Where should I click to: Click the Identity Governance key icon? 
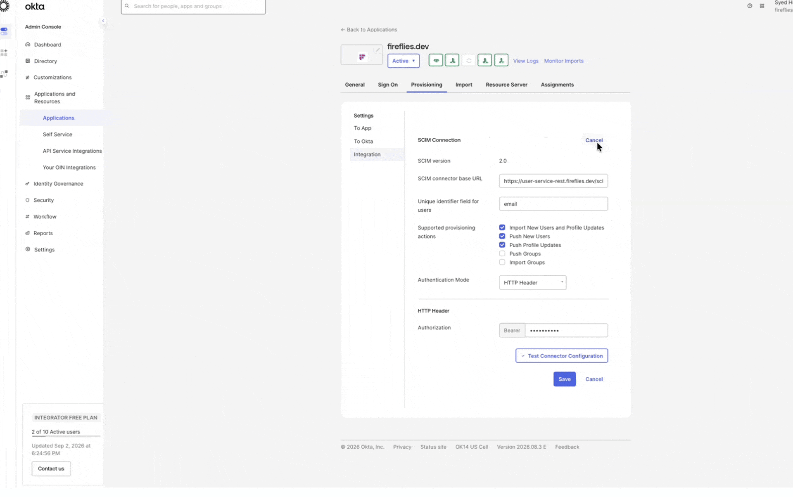(x=27, y=184)
